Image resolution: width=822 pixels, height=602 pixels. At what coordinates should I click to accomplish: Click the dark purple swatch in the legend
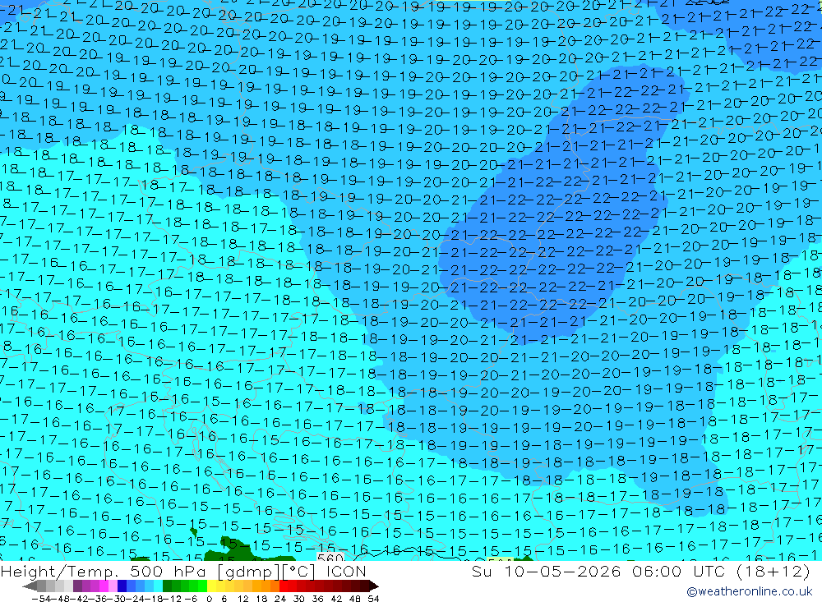[77, 586]
